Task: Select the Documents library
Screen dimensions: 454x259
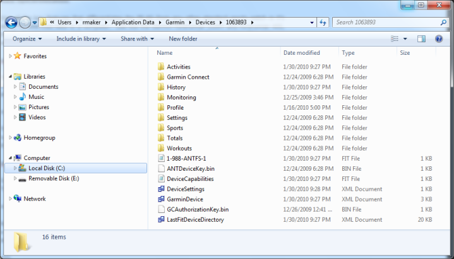Action: point(43,87)
